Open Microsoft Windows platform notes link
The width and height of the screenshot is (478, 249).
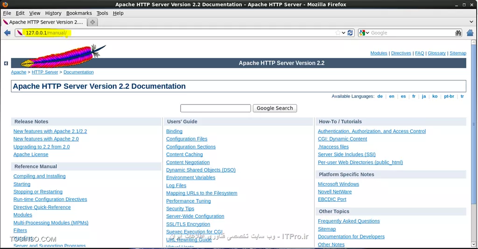[x=338, y=184]
